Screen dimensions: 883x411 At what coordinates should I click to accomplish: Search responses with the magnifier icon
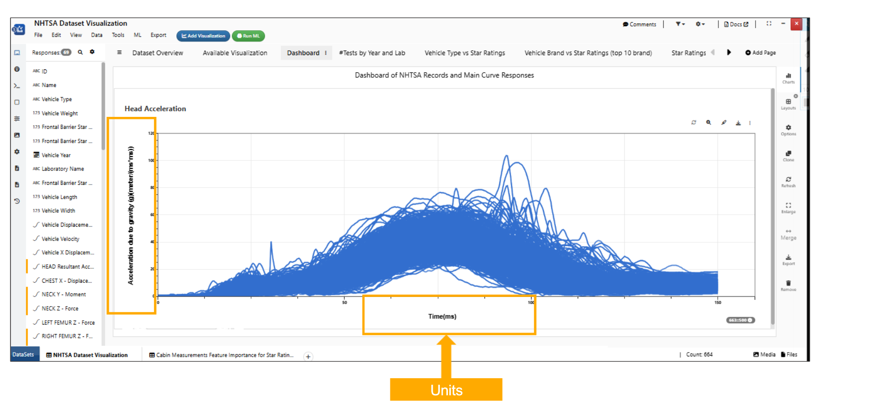pyautogui.click(x=80, y=52)
